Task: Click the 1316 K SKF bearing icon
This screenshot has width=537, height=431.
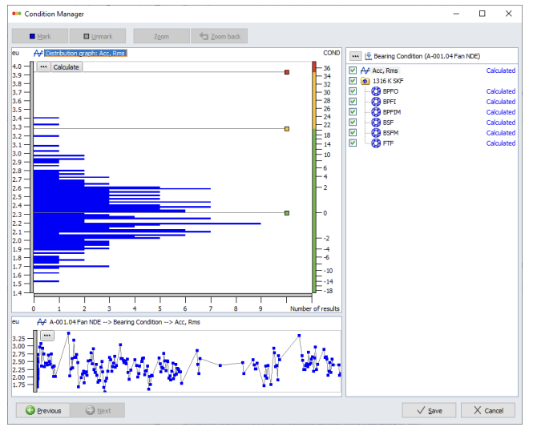Action: coord(365,81)
